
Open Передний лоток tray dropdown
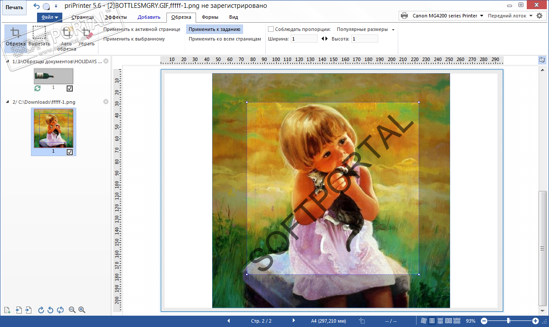(x=510, y=16)
